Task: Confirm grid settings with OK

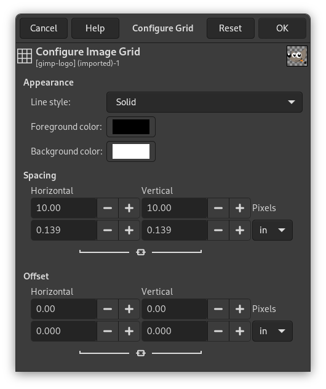Action: point(282,28)
